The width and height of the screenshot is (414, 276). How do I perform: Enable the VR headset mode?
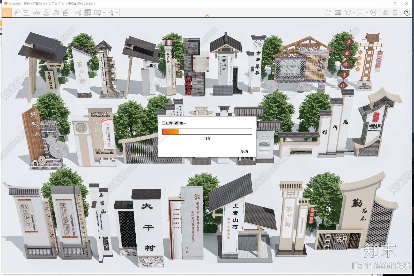pyautogui.click(x=373, y=12)
